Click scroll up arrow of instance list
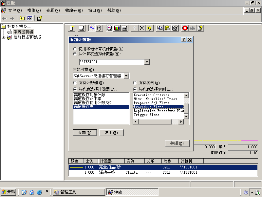The width and height of the screenshot is (262, 197). tap(186, 96)
